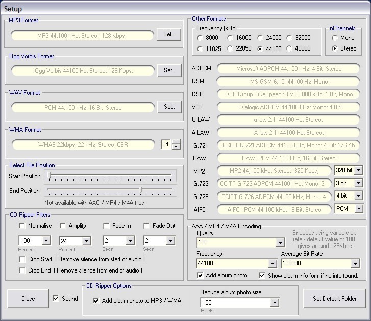Screen dimensions: 371x321
Task: Click the CCITT G.726 ADPCM field
Action: [x=274, y=197]
